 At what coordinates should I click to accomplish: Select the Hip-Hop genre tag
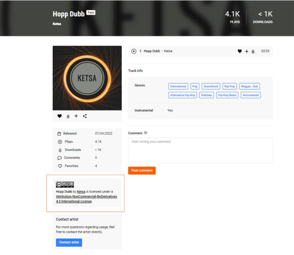230,86
